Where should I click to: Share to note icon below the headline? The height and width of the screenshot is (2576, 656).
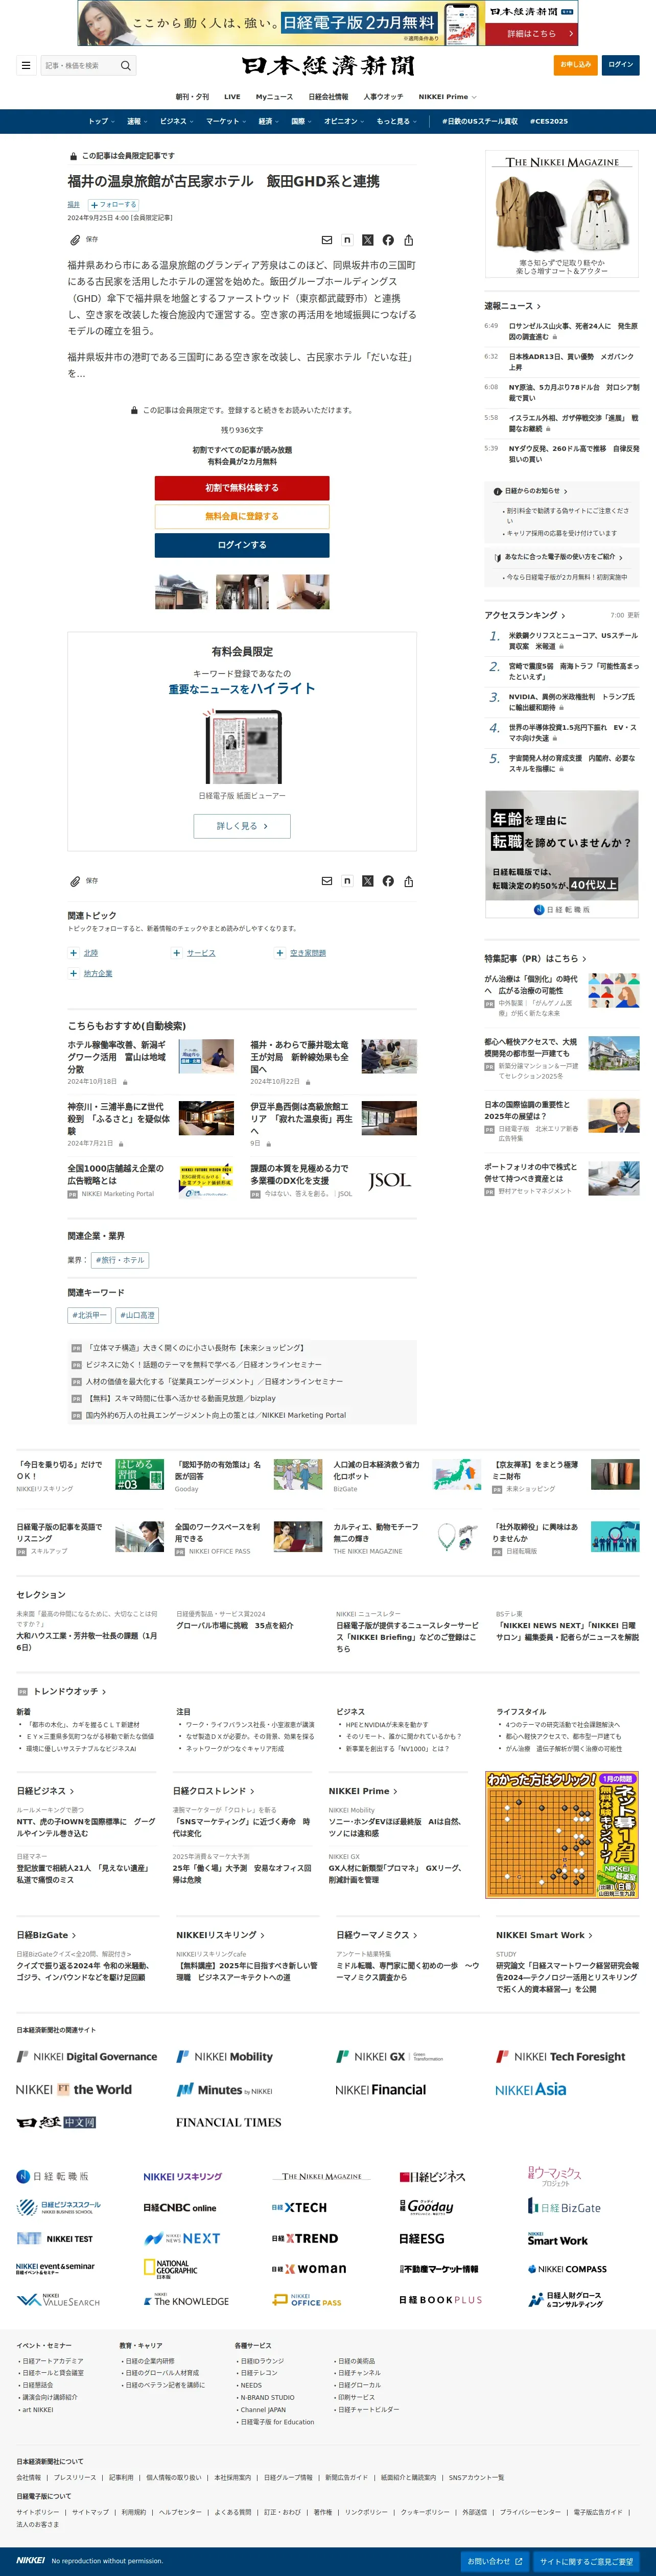[347, 240]
